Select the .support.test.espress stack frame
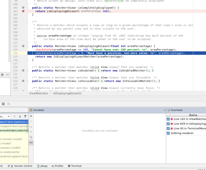Image resolution: width=206 pixels, height=170 pixels. (14, 126)
